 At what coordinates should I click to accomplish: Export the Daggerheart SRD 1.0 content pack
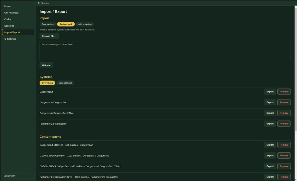point(270,145)
